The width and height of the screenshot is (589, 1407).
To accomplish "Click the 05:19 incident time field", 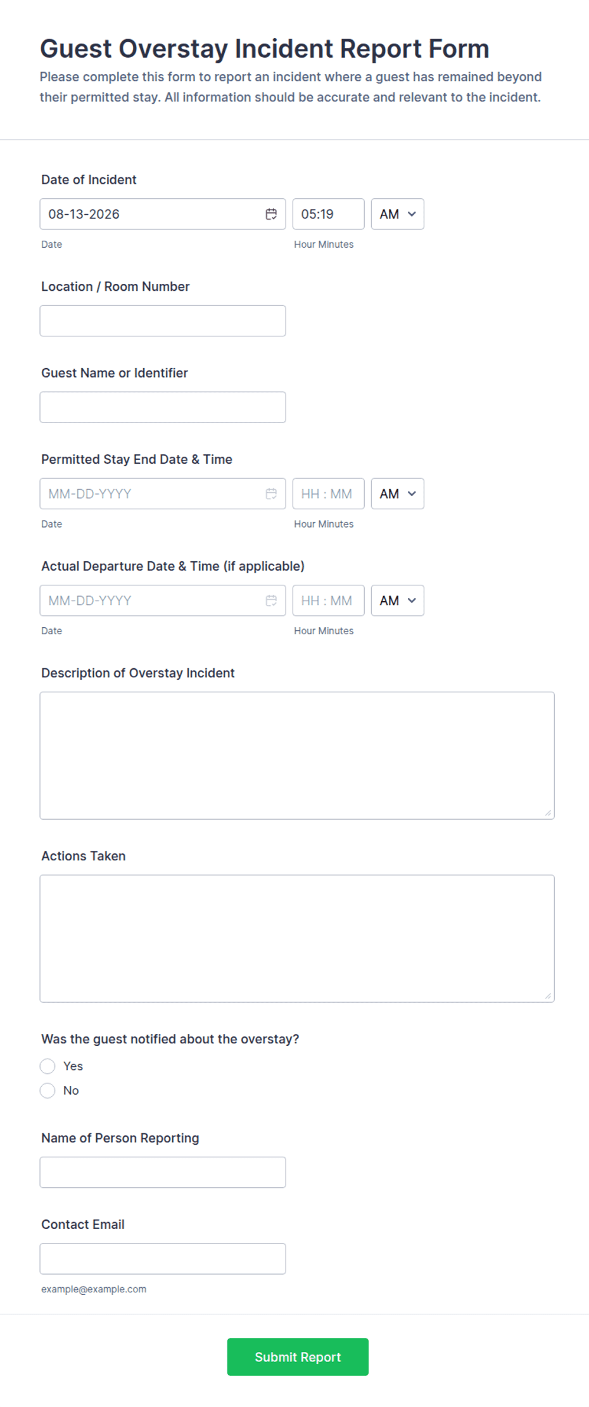I will tap(328, 214).
